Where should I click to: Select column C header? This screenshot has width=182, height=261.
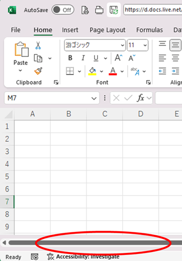[x=105, y=114]
